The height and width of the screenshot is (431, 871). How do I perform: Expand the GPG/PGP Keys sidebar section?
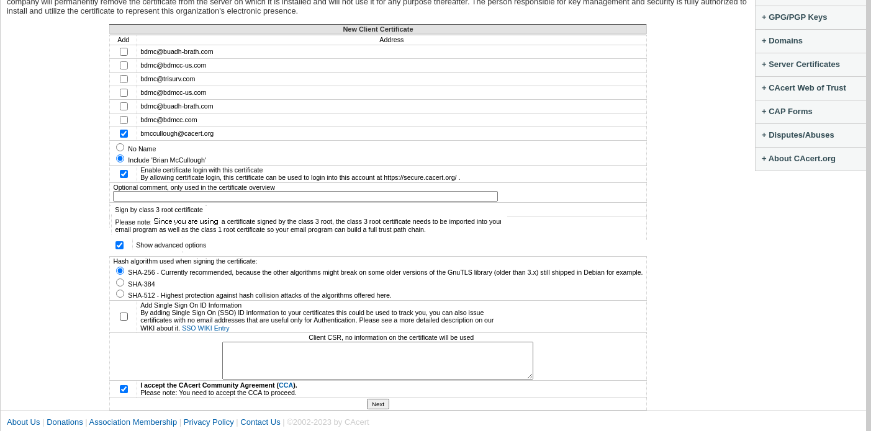[x=810, y=17]
